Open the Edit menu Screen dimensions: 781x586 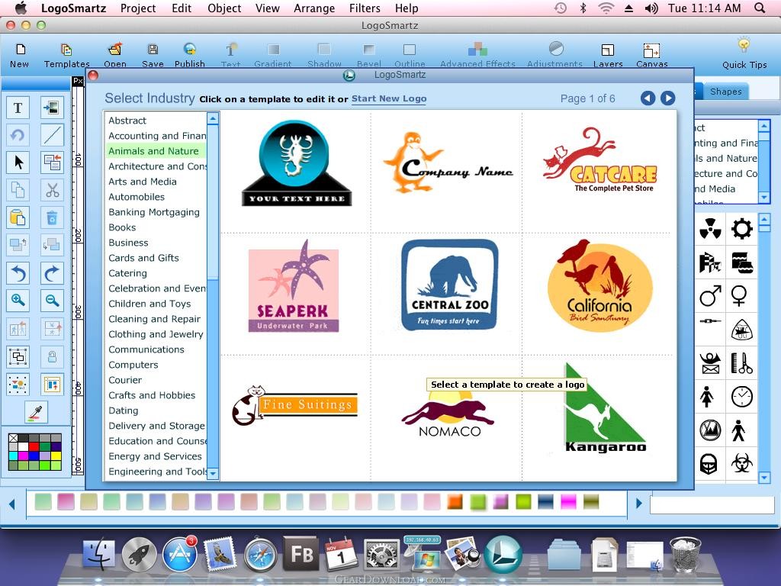pyautogui.click(x=182, y=8)
